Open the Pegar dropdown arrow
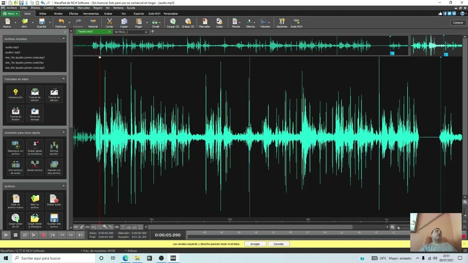Image resolution: width=468 pixels, height=263 pixels. tap(147, 23)
